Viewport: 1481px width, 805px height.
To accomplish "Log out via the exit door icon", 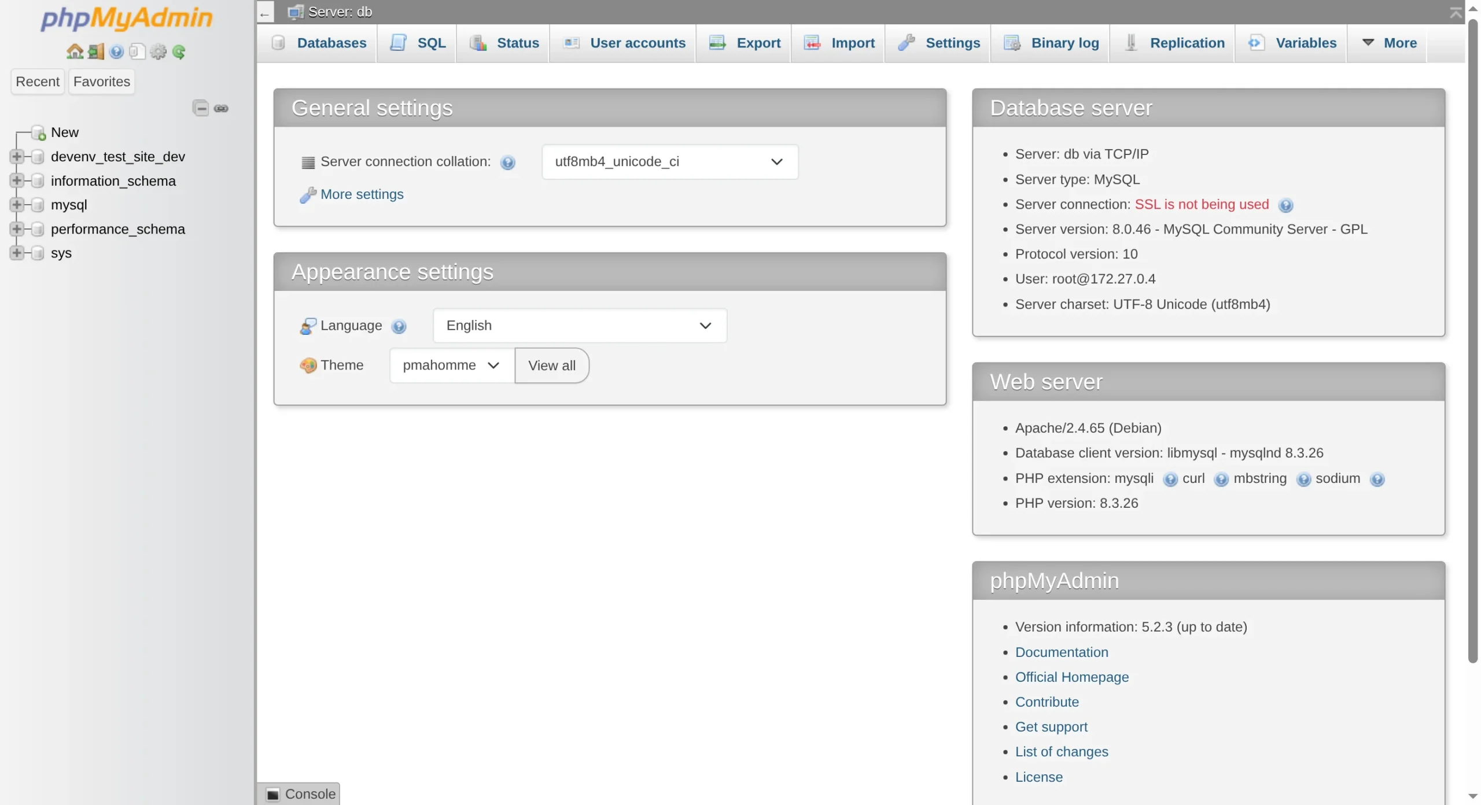I will 96,51.
